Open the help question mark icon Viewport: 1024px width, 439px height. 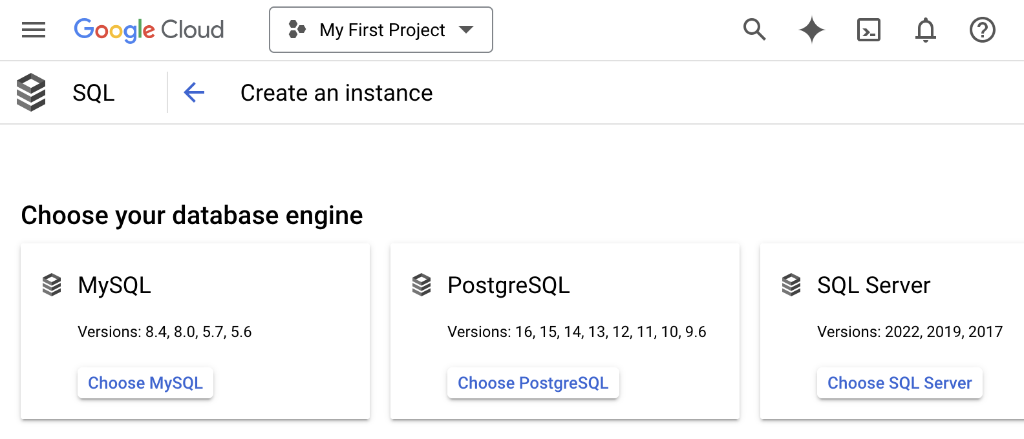(983, 30)
